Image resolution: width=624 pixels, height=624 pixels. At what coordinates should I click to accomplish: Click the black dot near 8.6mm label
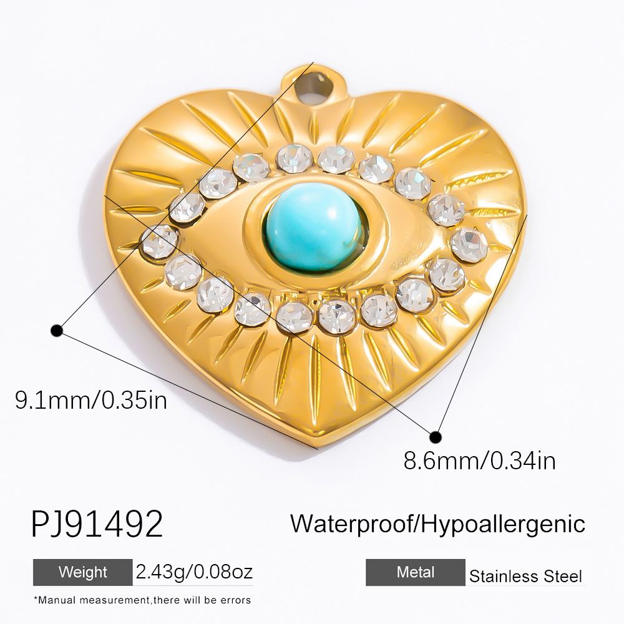coord(436,437)
